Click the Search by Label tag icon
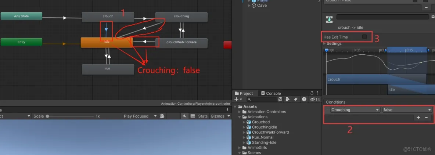Viewport: 435px width, 155px height. [x=296, y=99]
